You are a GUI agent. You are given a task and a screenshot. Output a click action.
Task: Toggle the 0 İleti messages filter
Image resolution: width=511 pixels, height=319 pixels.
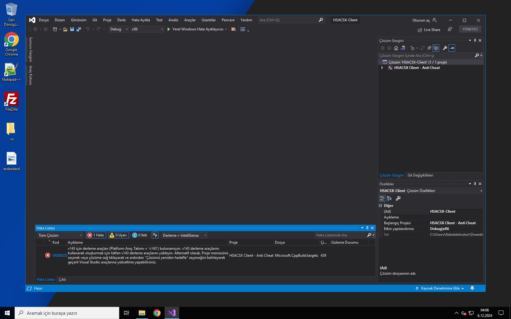point(140,235)
